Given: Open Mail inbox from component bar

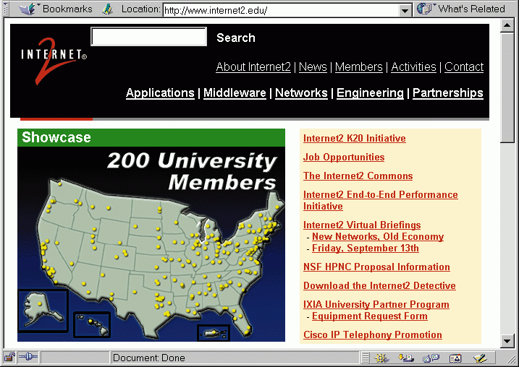Looking at the screenshot, I should (x=406, y=358).
